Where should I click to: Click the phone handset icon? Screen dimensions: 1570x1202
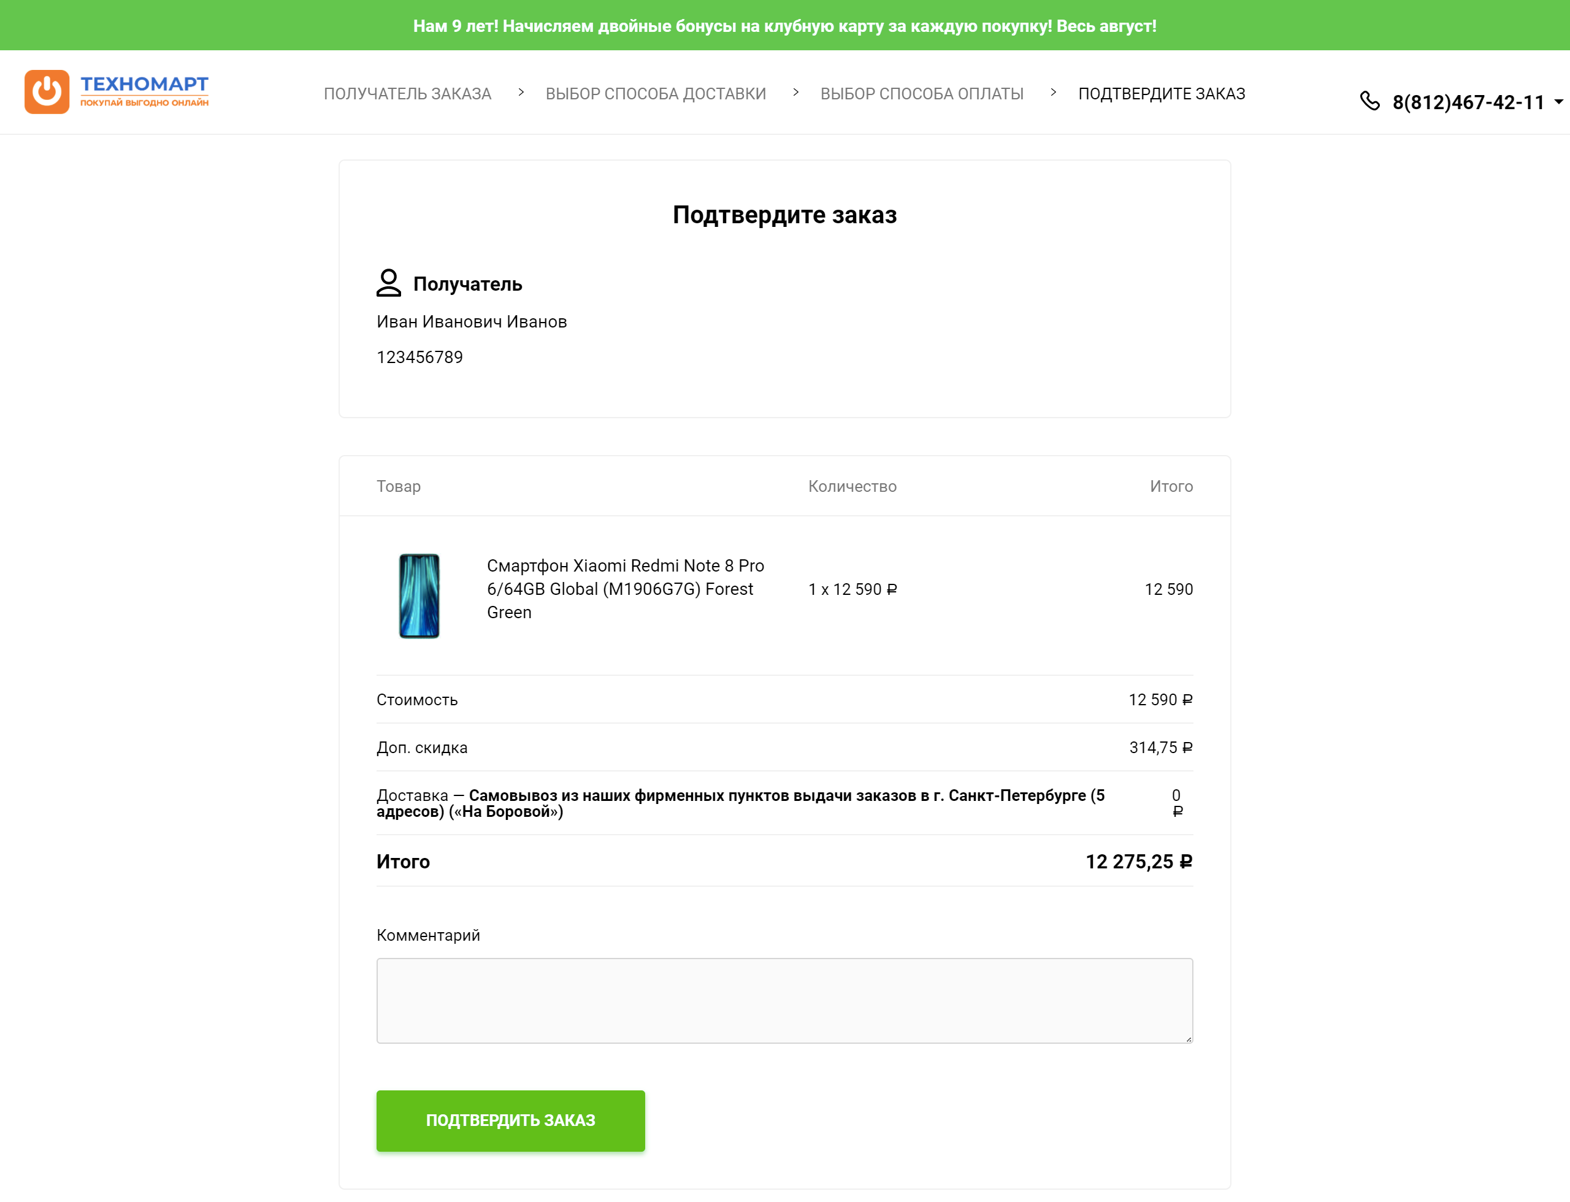click(1369, 102)
